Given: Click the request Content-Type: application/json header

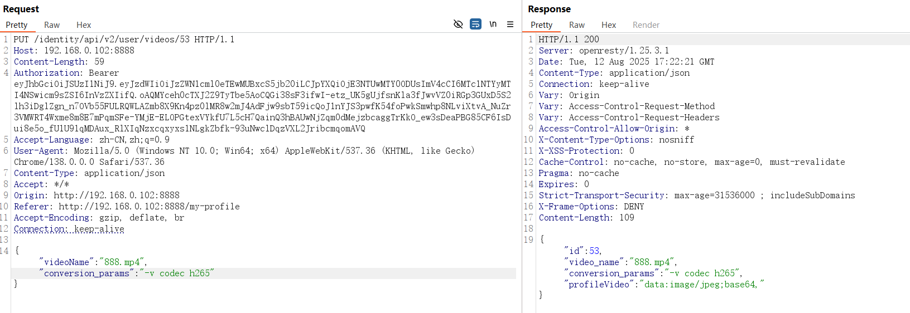Looking at the screenshot, I should tap(89, 173).
